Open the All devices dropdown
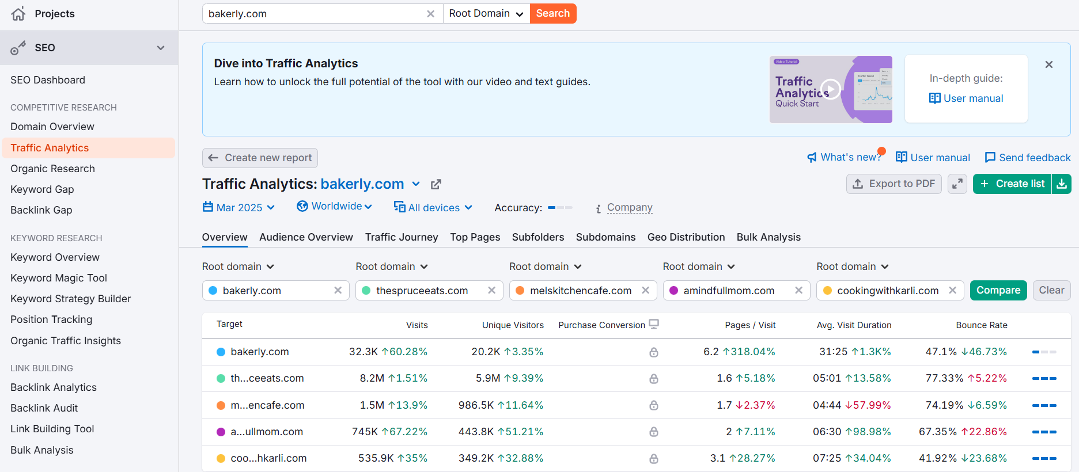Screen dimensions: 1079x472 click(x=433, y=207)
